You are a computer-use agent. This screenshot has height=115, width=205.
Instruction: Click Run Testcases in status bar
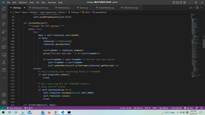pyautogui.click(x=14, y=108)
